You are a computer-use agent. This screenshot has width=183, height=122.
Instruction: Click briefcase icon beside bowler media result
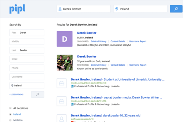[61, 101]
